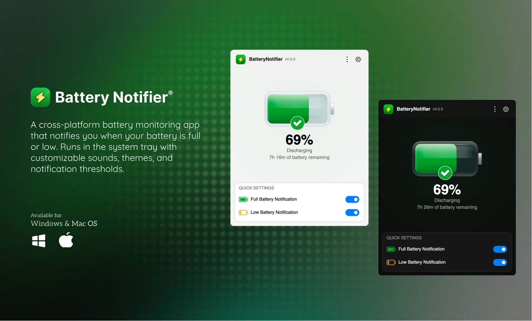
Task: Click the BatteryNotifier lightning logo in light window
Action: [241, 59]
